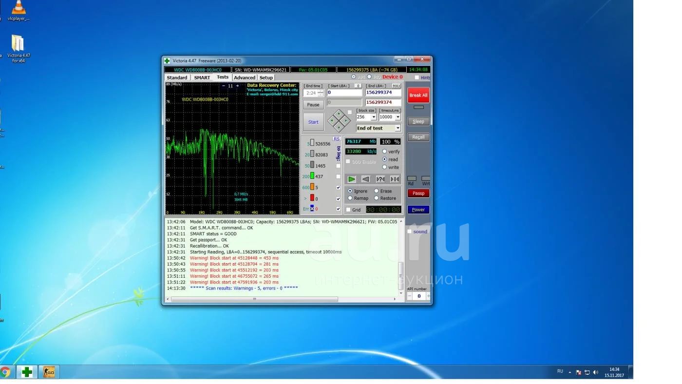Decrease the API number with minus
The height and width of the screenshot is (384, 682).
click(410, 296)
